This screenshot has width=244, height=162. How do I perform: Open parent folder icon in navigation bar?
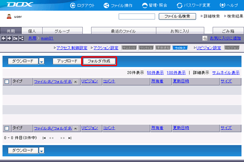click(x=15, y=38)
